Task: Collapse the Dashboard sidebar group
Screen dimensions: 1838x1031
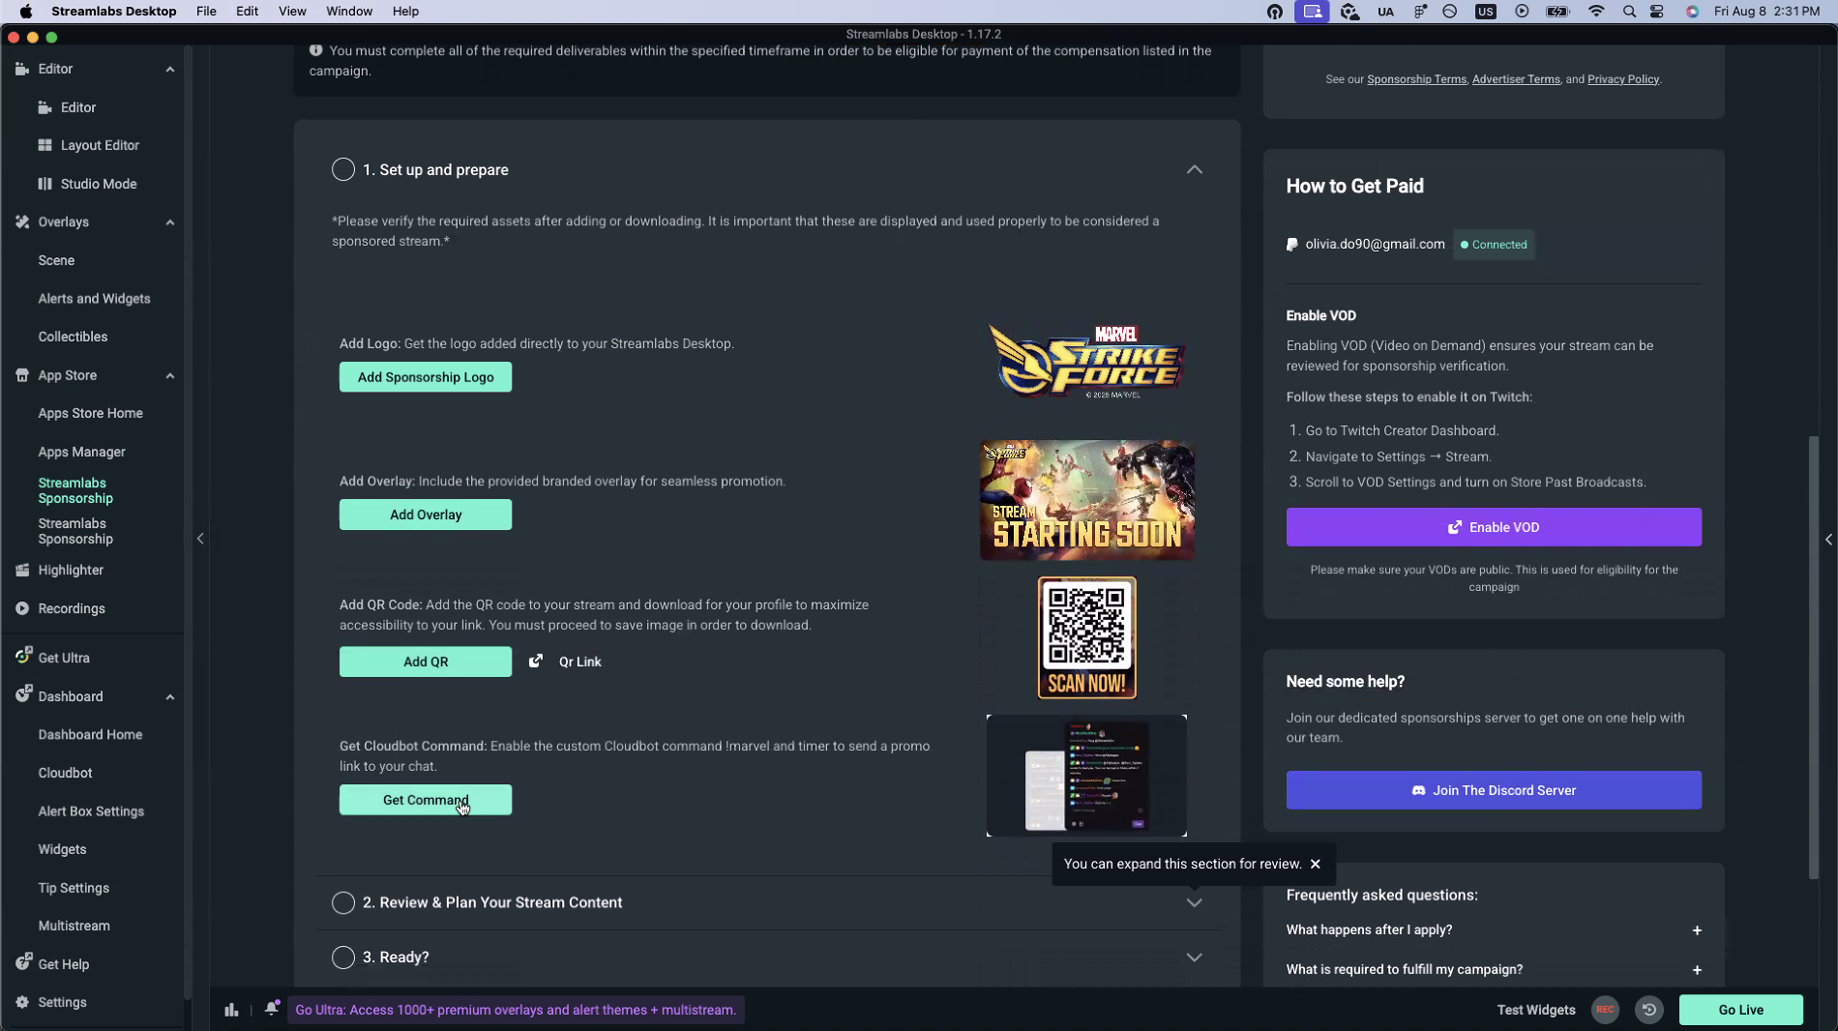Action: [170, 696]
